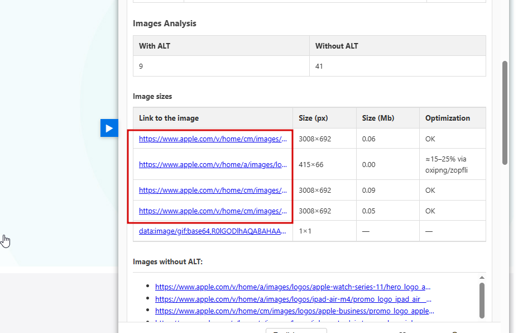Click the 'Link to the image' column header
The image size is (518, 333).
[169, 118]
